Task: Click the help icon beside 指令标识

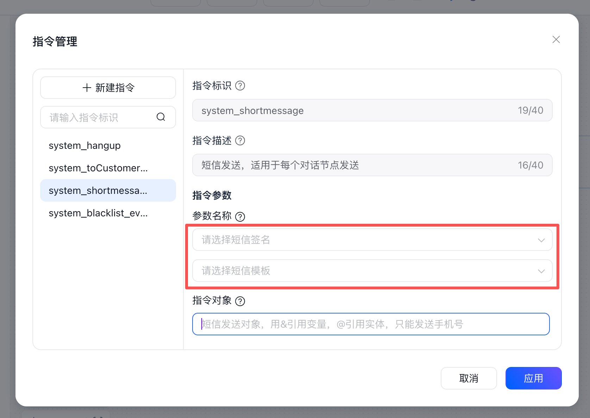Action: (x=240, y=86)
